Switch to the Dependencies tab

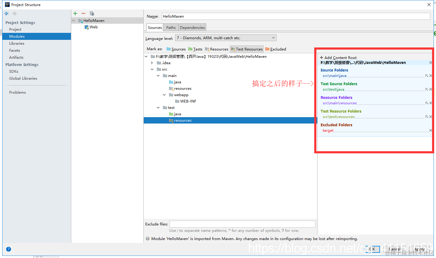(192, 28)
